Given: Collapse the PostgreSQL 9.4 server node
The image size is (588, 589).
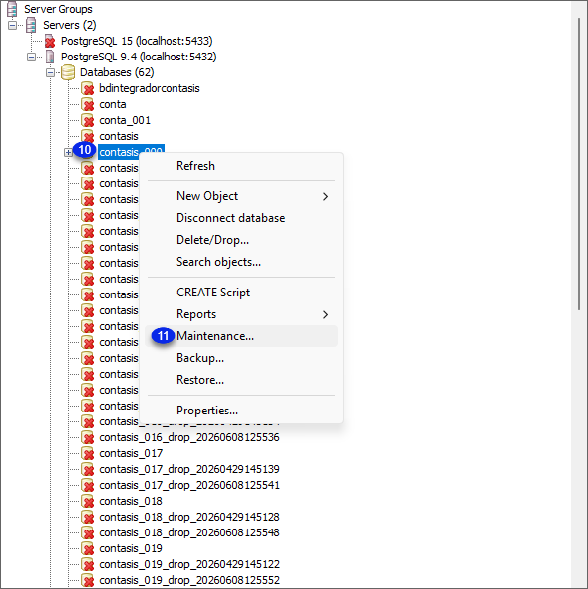Looking at the screenshot, I should 31,58.
